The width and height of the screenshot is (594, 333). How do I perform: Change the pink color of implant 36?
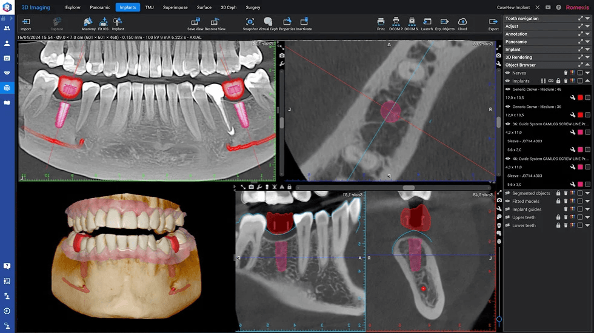(x=580, y=133)
